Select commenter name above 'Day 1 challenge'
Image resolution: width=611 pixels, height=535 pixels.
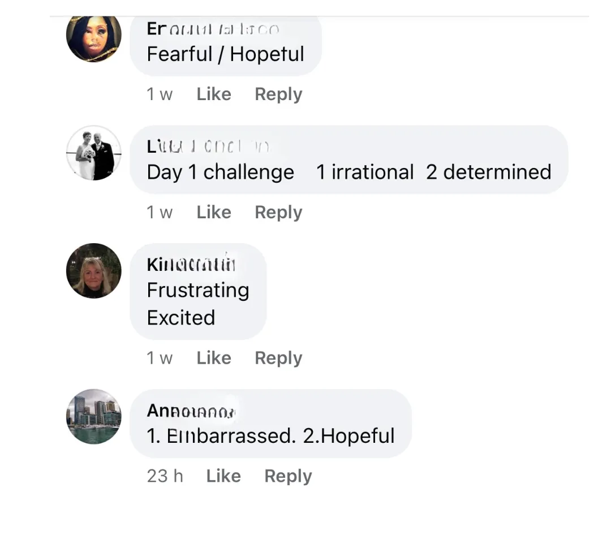(208, 146)
